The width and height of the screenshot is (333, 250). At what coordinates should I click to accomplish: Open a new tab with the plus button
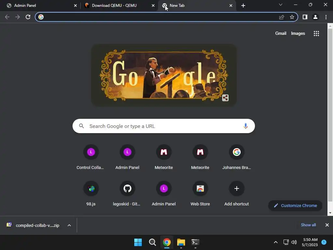[243, 6]
